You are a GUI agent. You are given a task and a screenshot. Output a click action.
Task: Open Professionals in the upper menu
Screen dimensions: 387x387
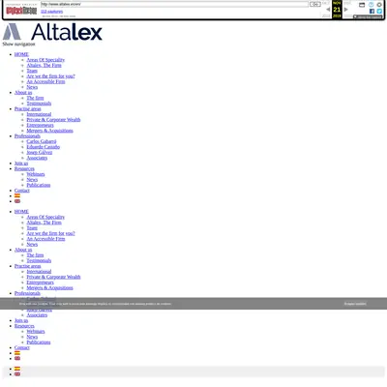click(x=27, y=136)
